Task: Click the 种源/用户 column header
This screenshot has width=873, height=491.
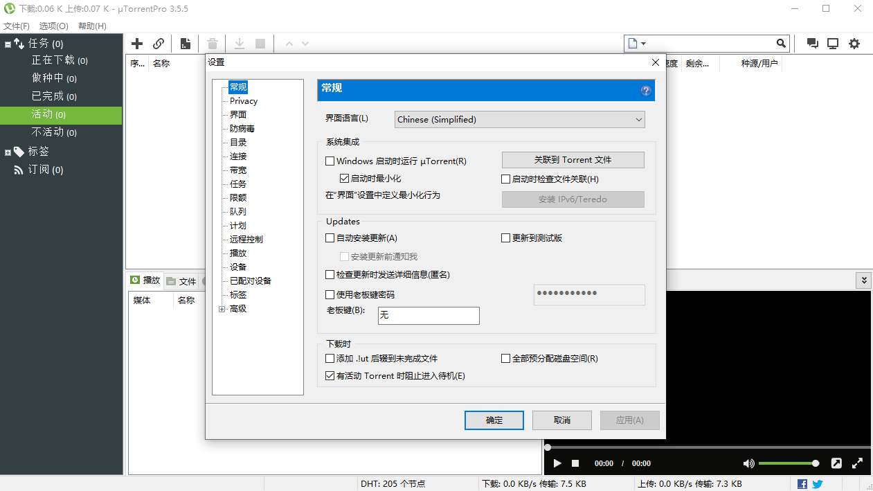Action: (759, 64)
